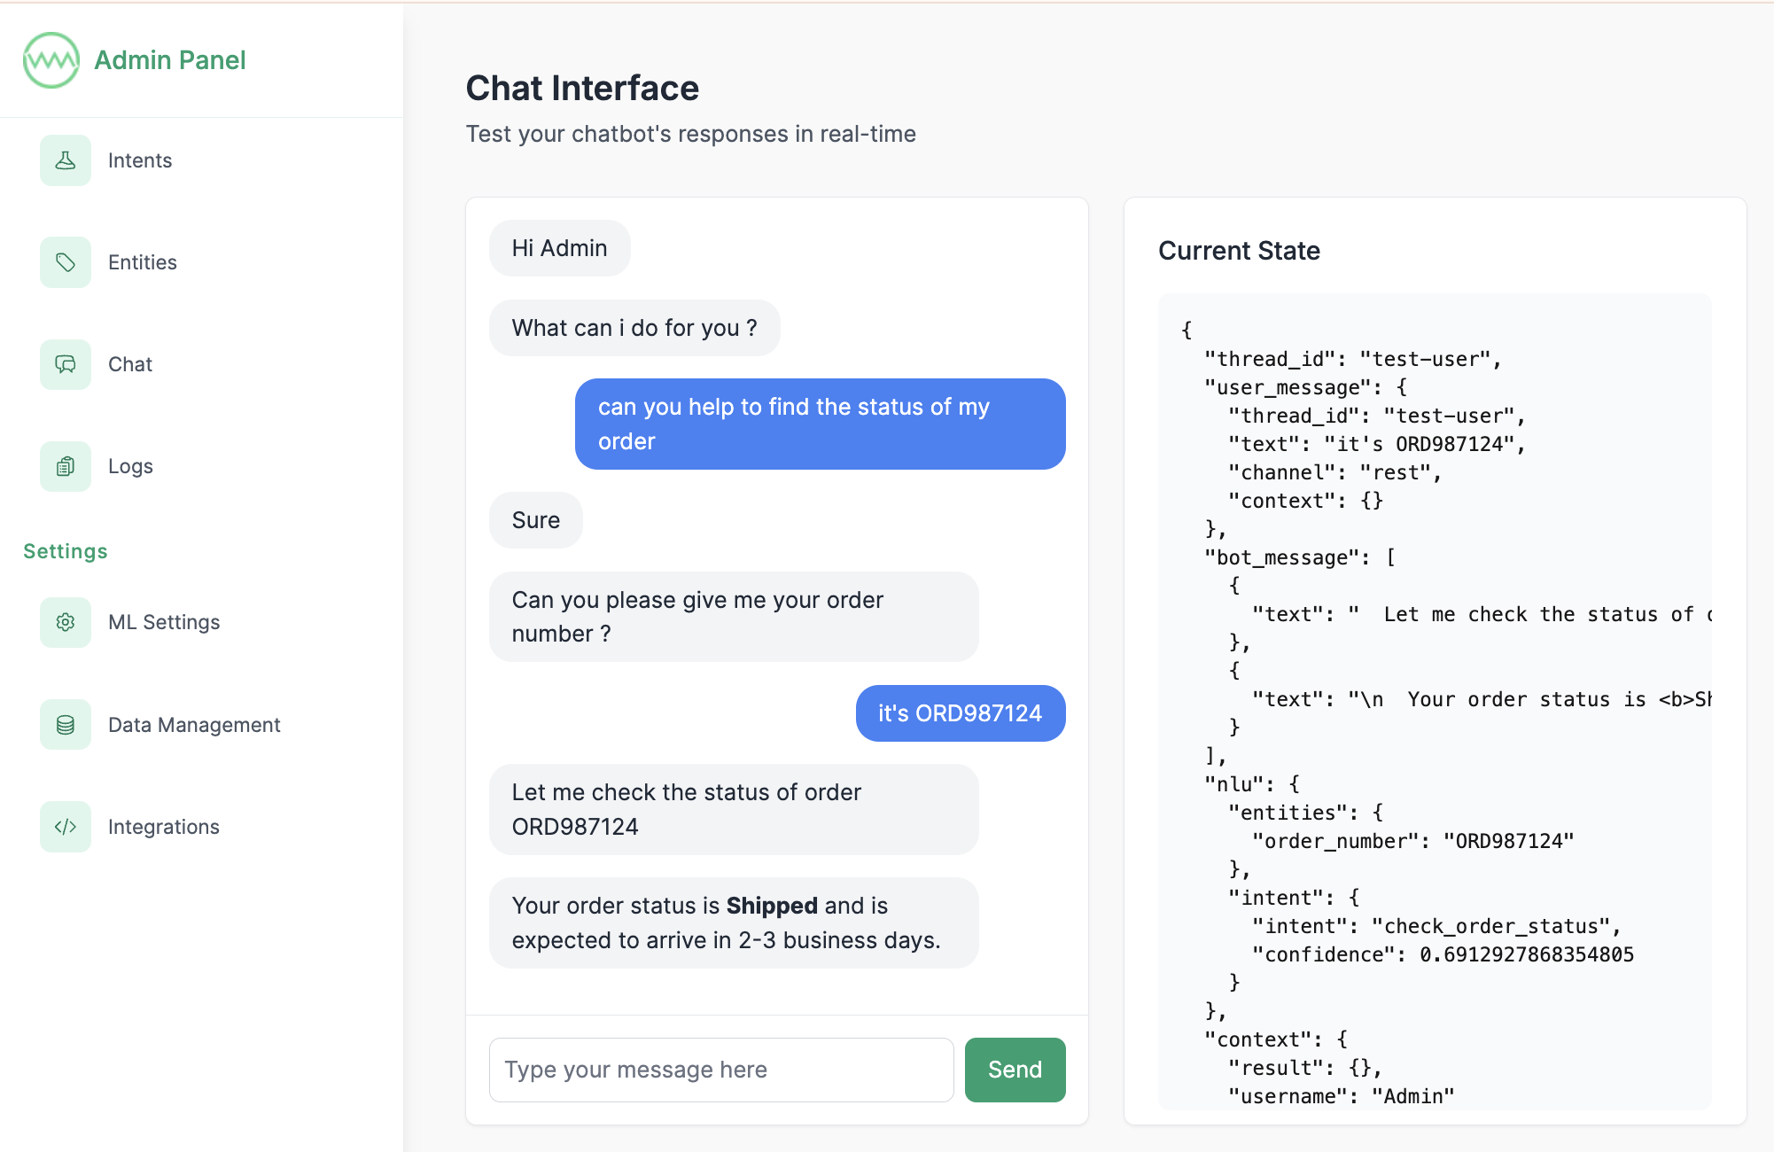Click the ML Settings gear icon
Image resolution: width=1774 pixels, height=1152 pixels.
pyautogui.click(x=65, y=622)
